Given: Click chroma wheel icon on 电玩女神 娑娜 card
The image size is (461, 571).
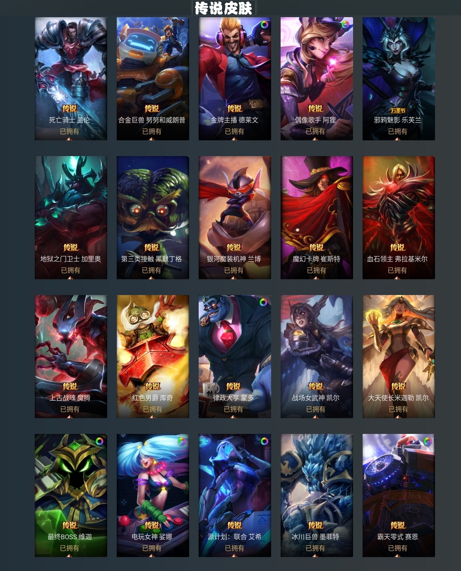Looking at the screenshot, I should point(182,442).
